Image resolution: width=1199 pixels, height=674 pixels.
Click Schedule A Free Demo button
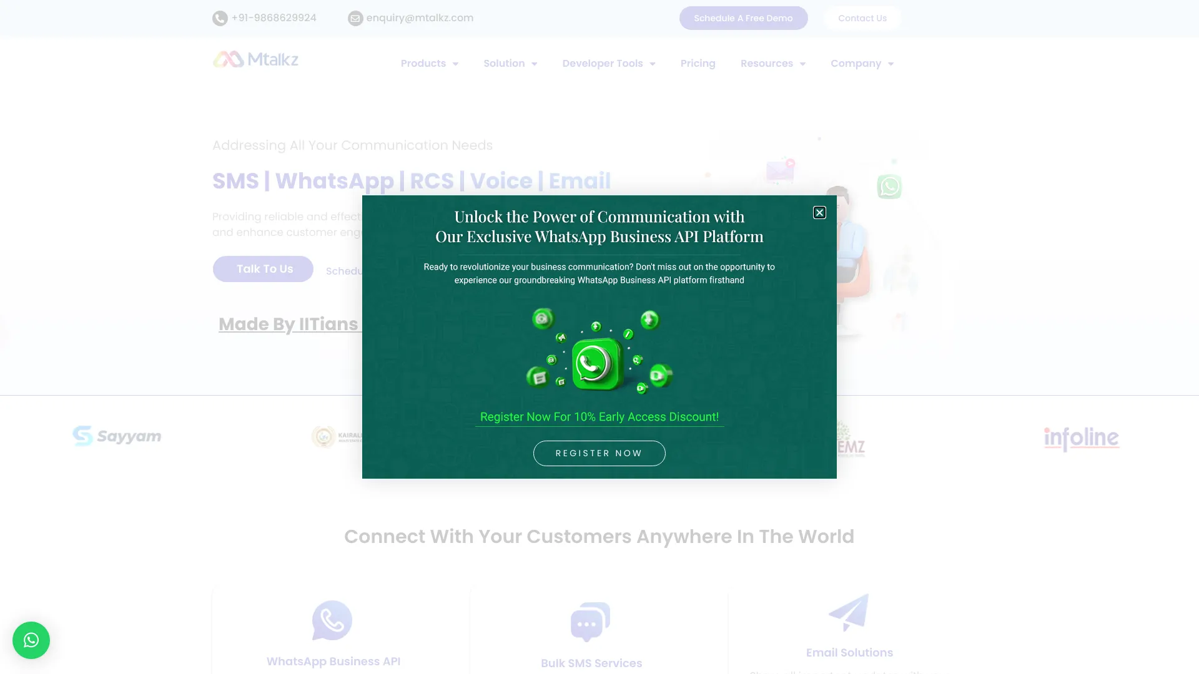(x=743, y=17)
